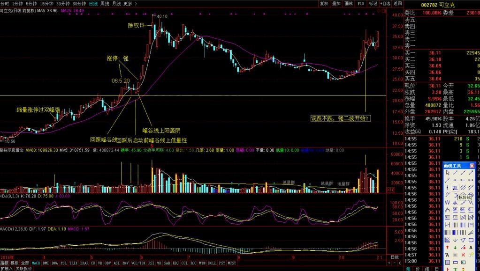Switch to 30分钟 period
Image resolution: width=480 pixels, height=271 pixels.
click(63, 4)
